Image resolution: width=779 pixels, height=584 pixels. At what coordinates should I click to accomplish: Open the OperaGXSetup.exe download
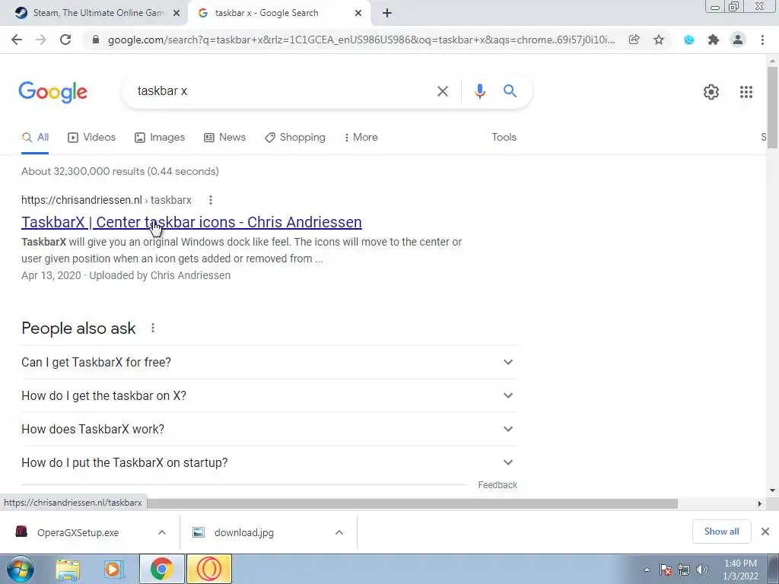(x=78, y=533)
